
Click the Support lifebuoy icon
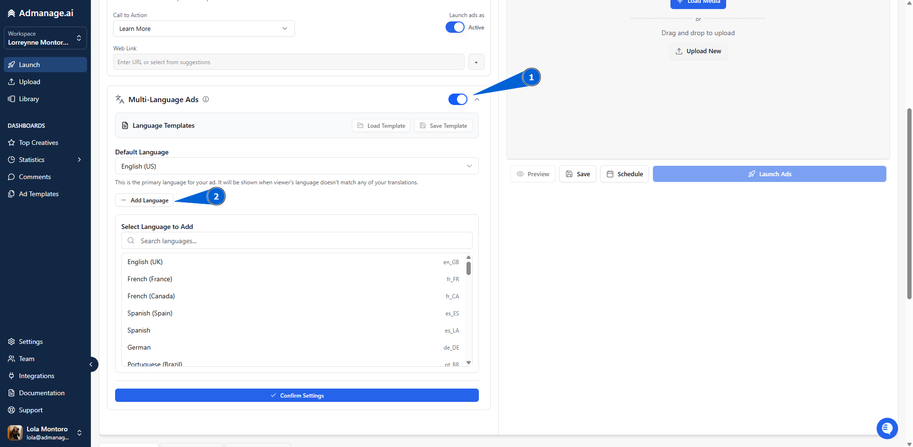click(x=11, y=410)
